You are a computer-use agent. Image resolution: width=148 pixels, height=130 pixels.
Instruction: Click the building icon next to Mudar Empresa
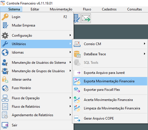click(x=5, y=25)
